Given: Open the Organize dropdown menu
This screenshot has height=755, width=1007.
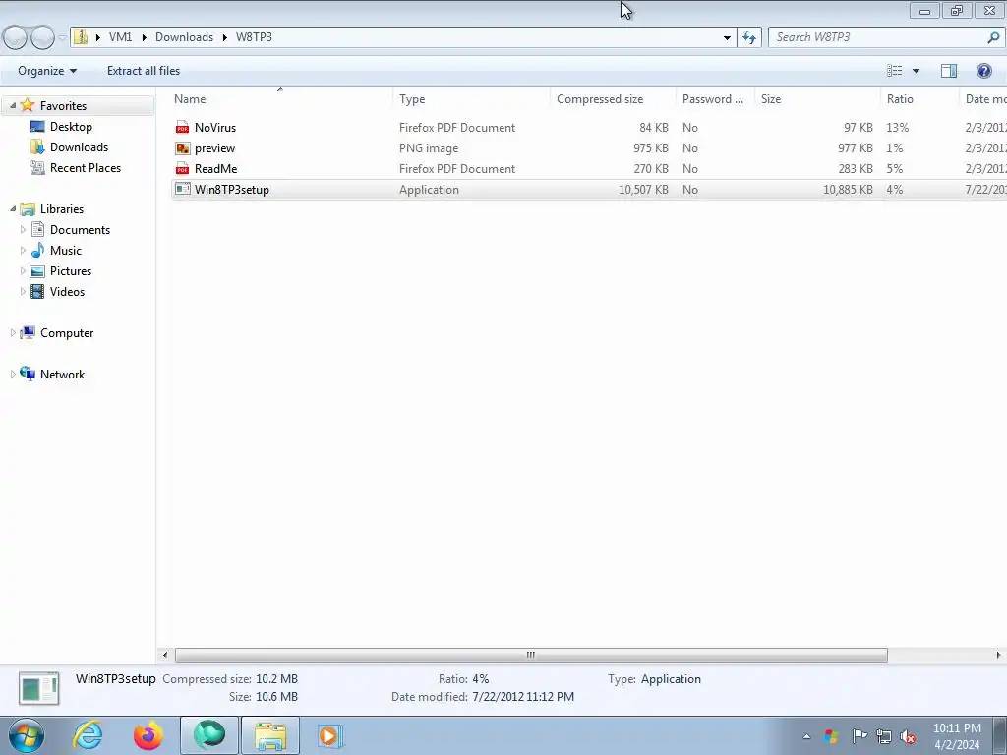Looking at the screenshot, I should (47, 71).
